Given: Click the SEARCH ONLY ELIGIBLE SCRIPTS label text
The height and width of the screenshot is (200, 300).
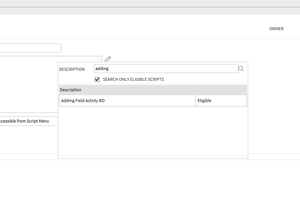Looking at the screenshot, I should [x=133, y=79].
